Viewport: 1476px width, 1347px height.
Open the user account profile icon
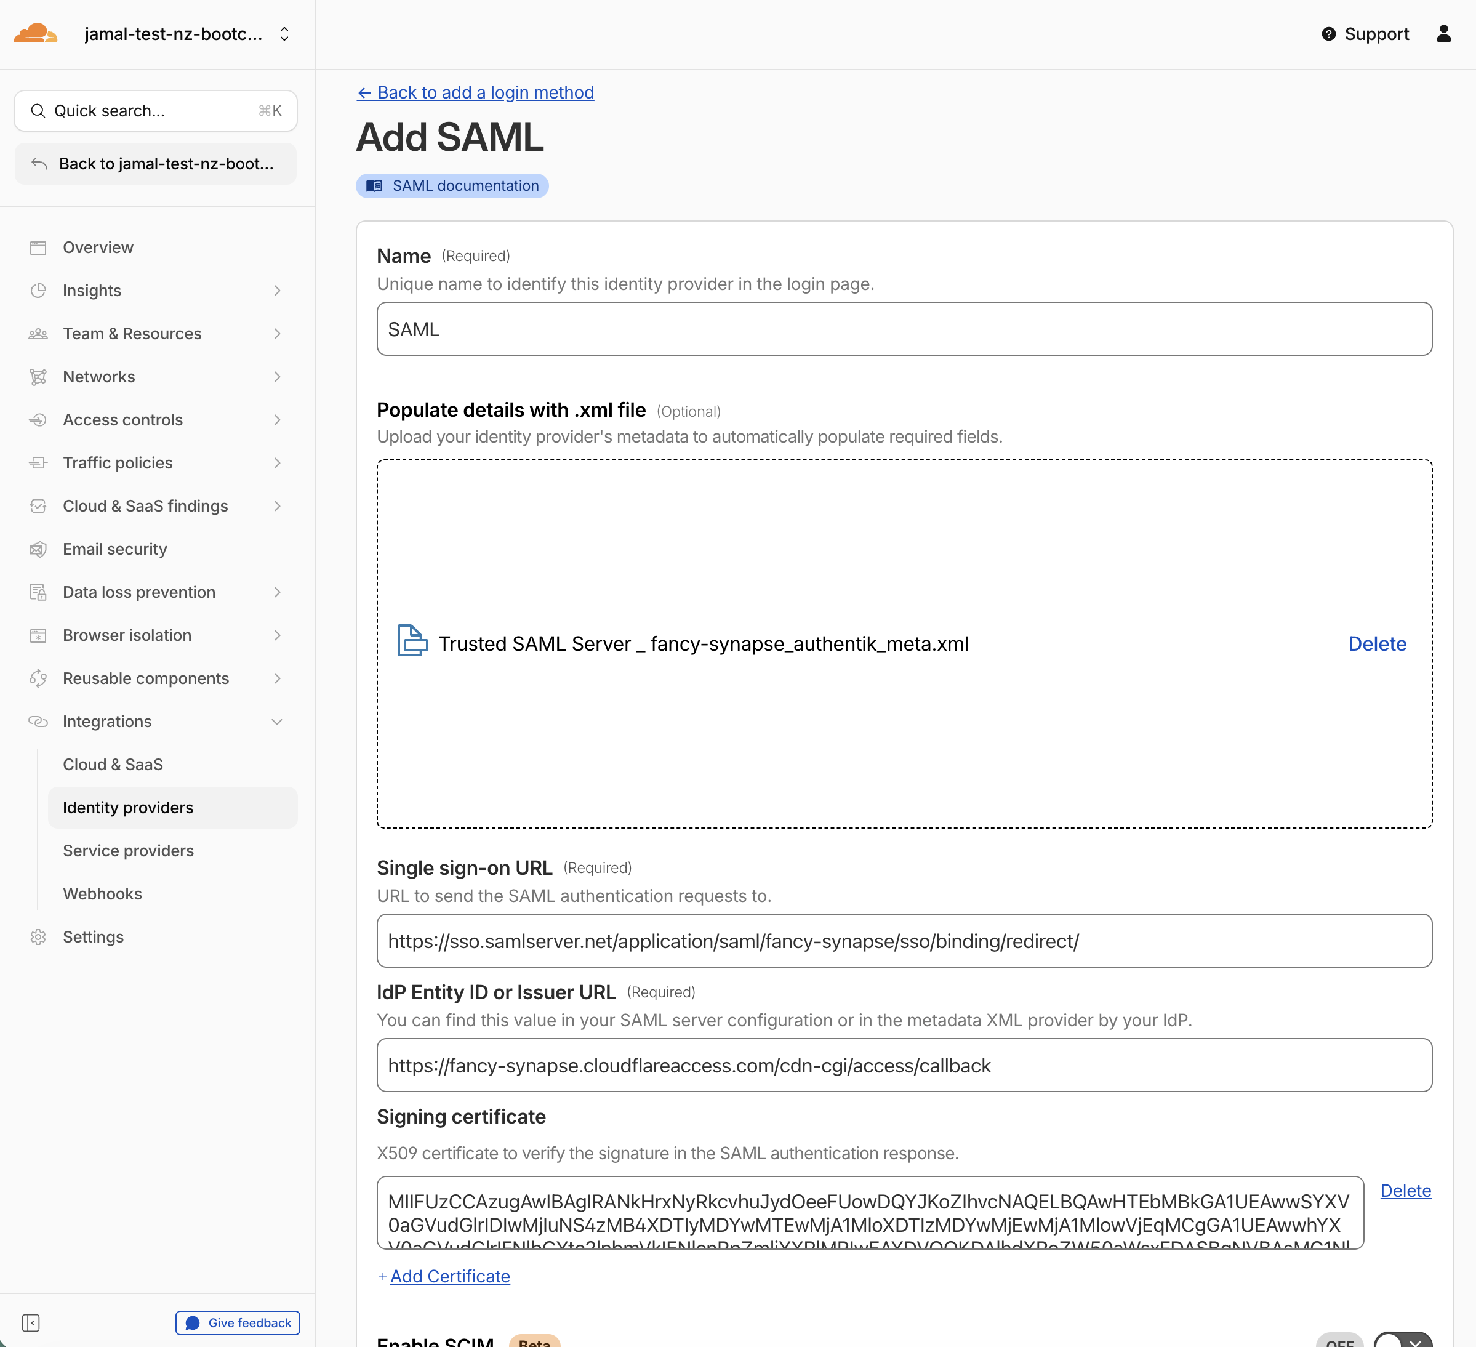point(1443,34)
